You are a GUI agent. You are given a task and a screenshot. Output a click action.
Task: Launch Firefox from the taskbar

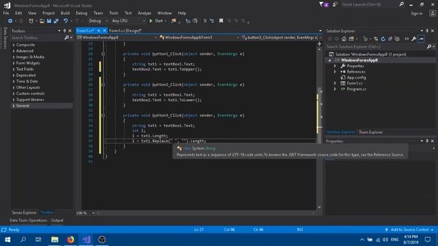70,240
